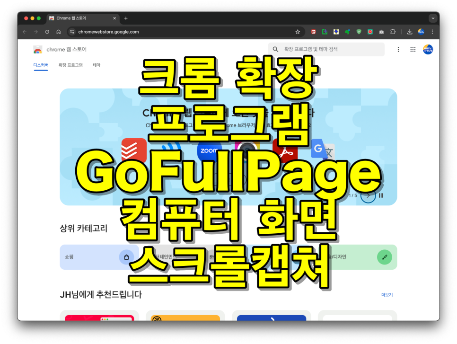
Task: Click the Chrome web store rainbow logo
Action: point(37,50)
